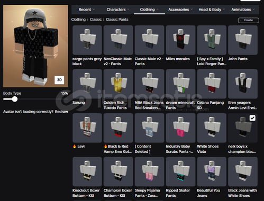Click 'Knockout Boxer Bottom - KSI' item name
Viewport: 264px width, 201px height.
[86, 193]
